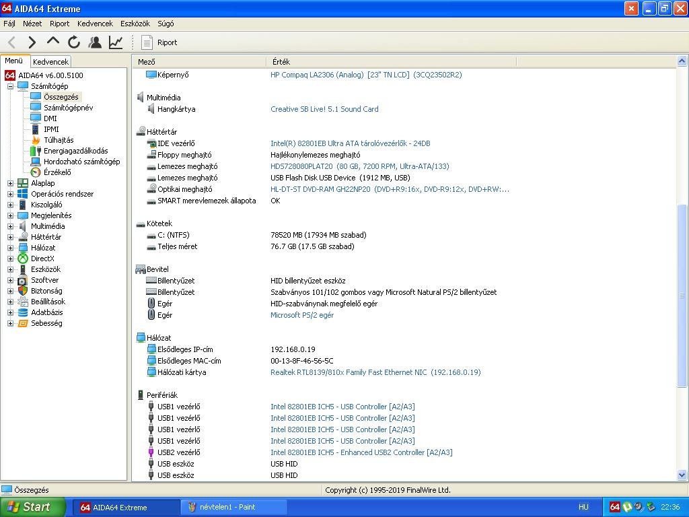Select the SMART merevlemezek állapota row
This screenshot has height=517, width=689.
tap(207, 201)
